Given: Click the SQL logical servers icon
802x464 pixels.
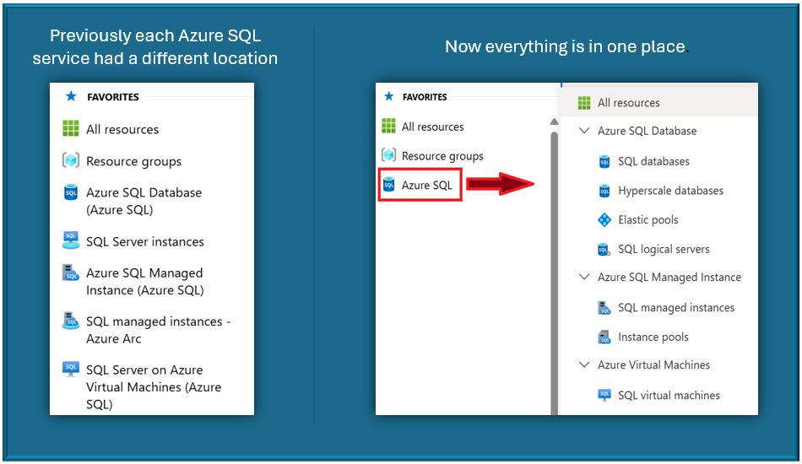Looking at the screenshot, I should [x=604, y=250].
